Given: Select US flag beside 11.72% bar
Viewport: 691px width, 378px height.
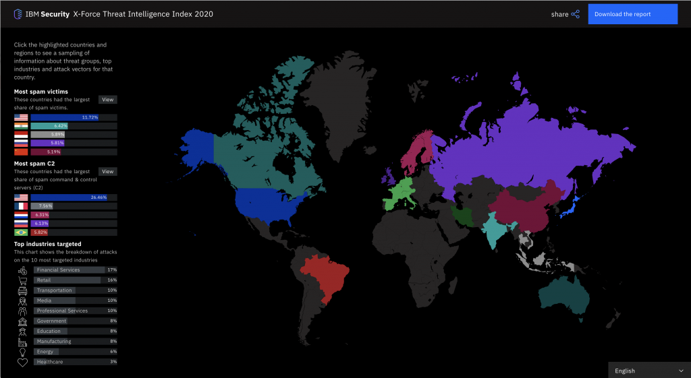Looking at the screenshot, I should (x=21, y=117).
